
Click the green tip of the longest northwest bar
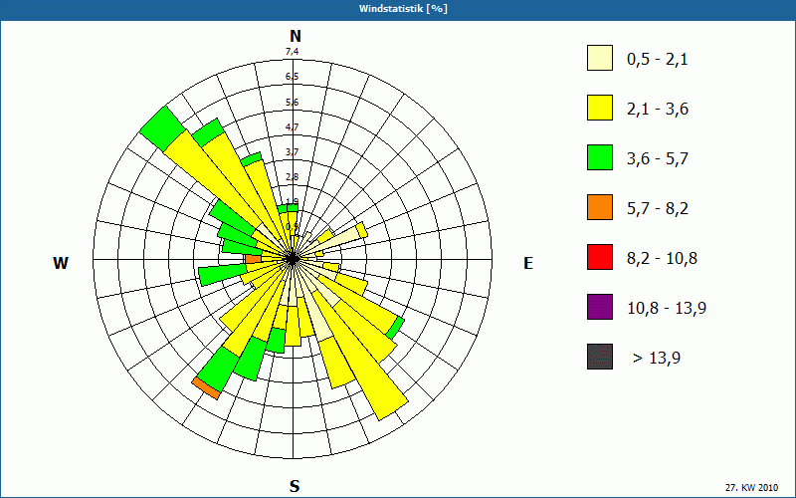click(x=162, y=129)
